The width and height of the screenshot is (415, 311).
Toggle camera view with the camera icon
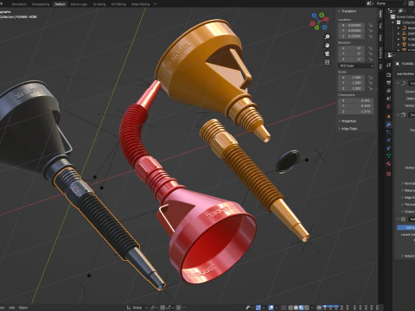pyautogui.click(x=327, y=54)
